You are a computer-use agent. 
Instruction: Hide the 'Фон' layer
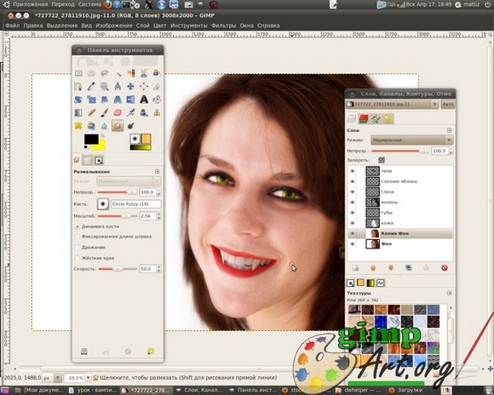[353, 243]
